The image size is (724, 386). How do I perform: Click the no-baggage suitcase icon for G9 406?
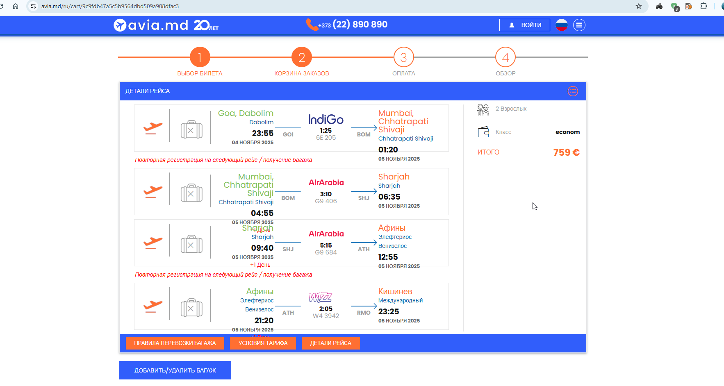tap(191, 193)
